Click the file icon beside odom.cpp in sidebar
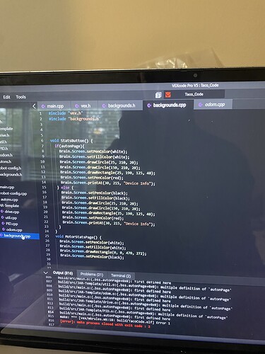This screenshot has height=354, width=265. 4,229
